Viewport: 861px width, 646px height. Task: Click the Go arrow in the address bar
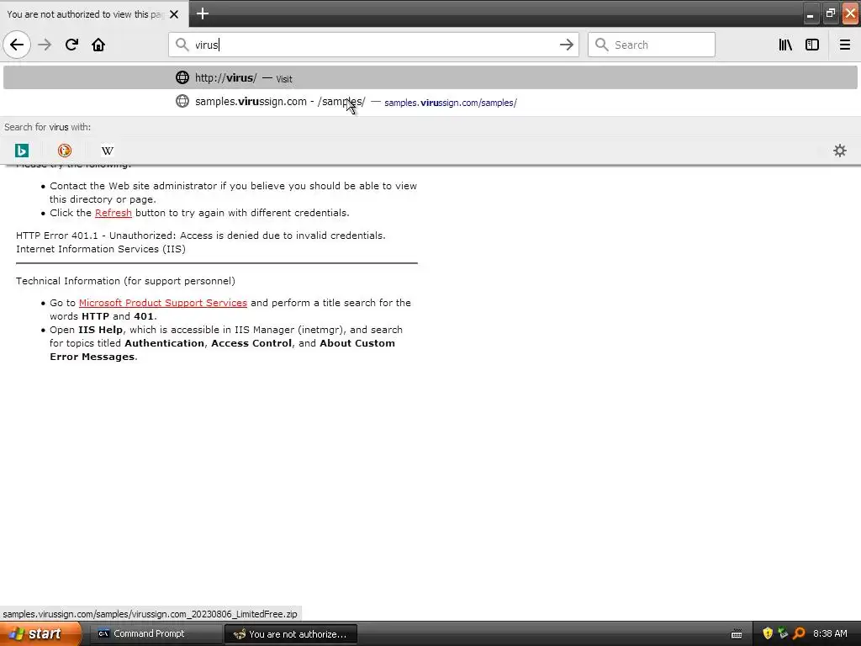click(566, 45)
